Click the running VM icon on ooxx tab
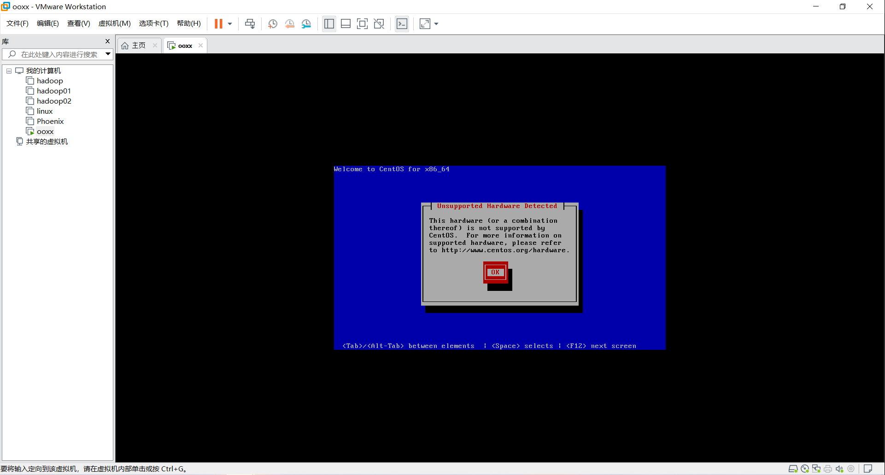This screenshot has height=475, width=885. (171, 46)
